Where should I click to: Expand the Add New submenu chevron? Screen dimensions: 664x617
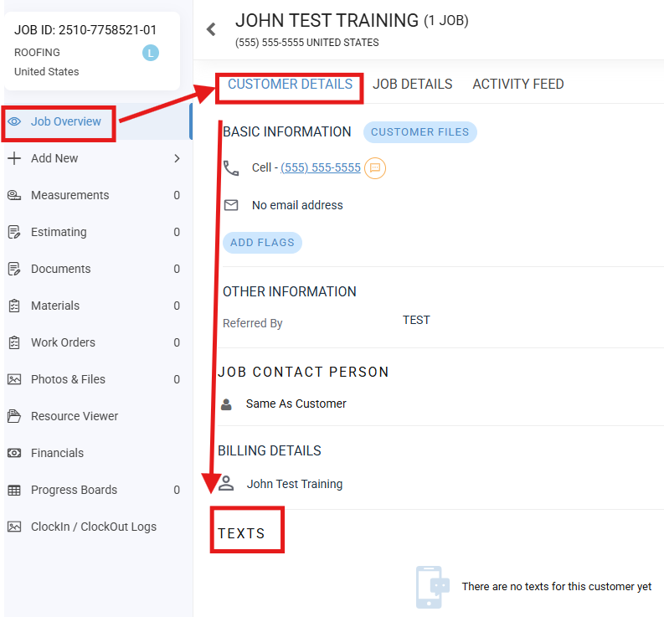(177, 158)
